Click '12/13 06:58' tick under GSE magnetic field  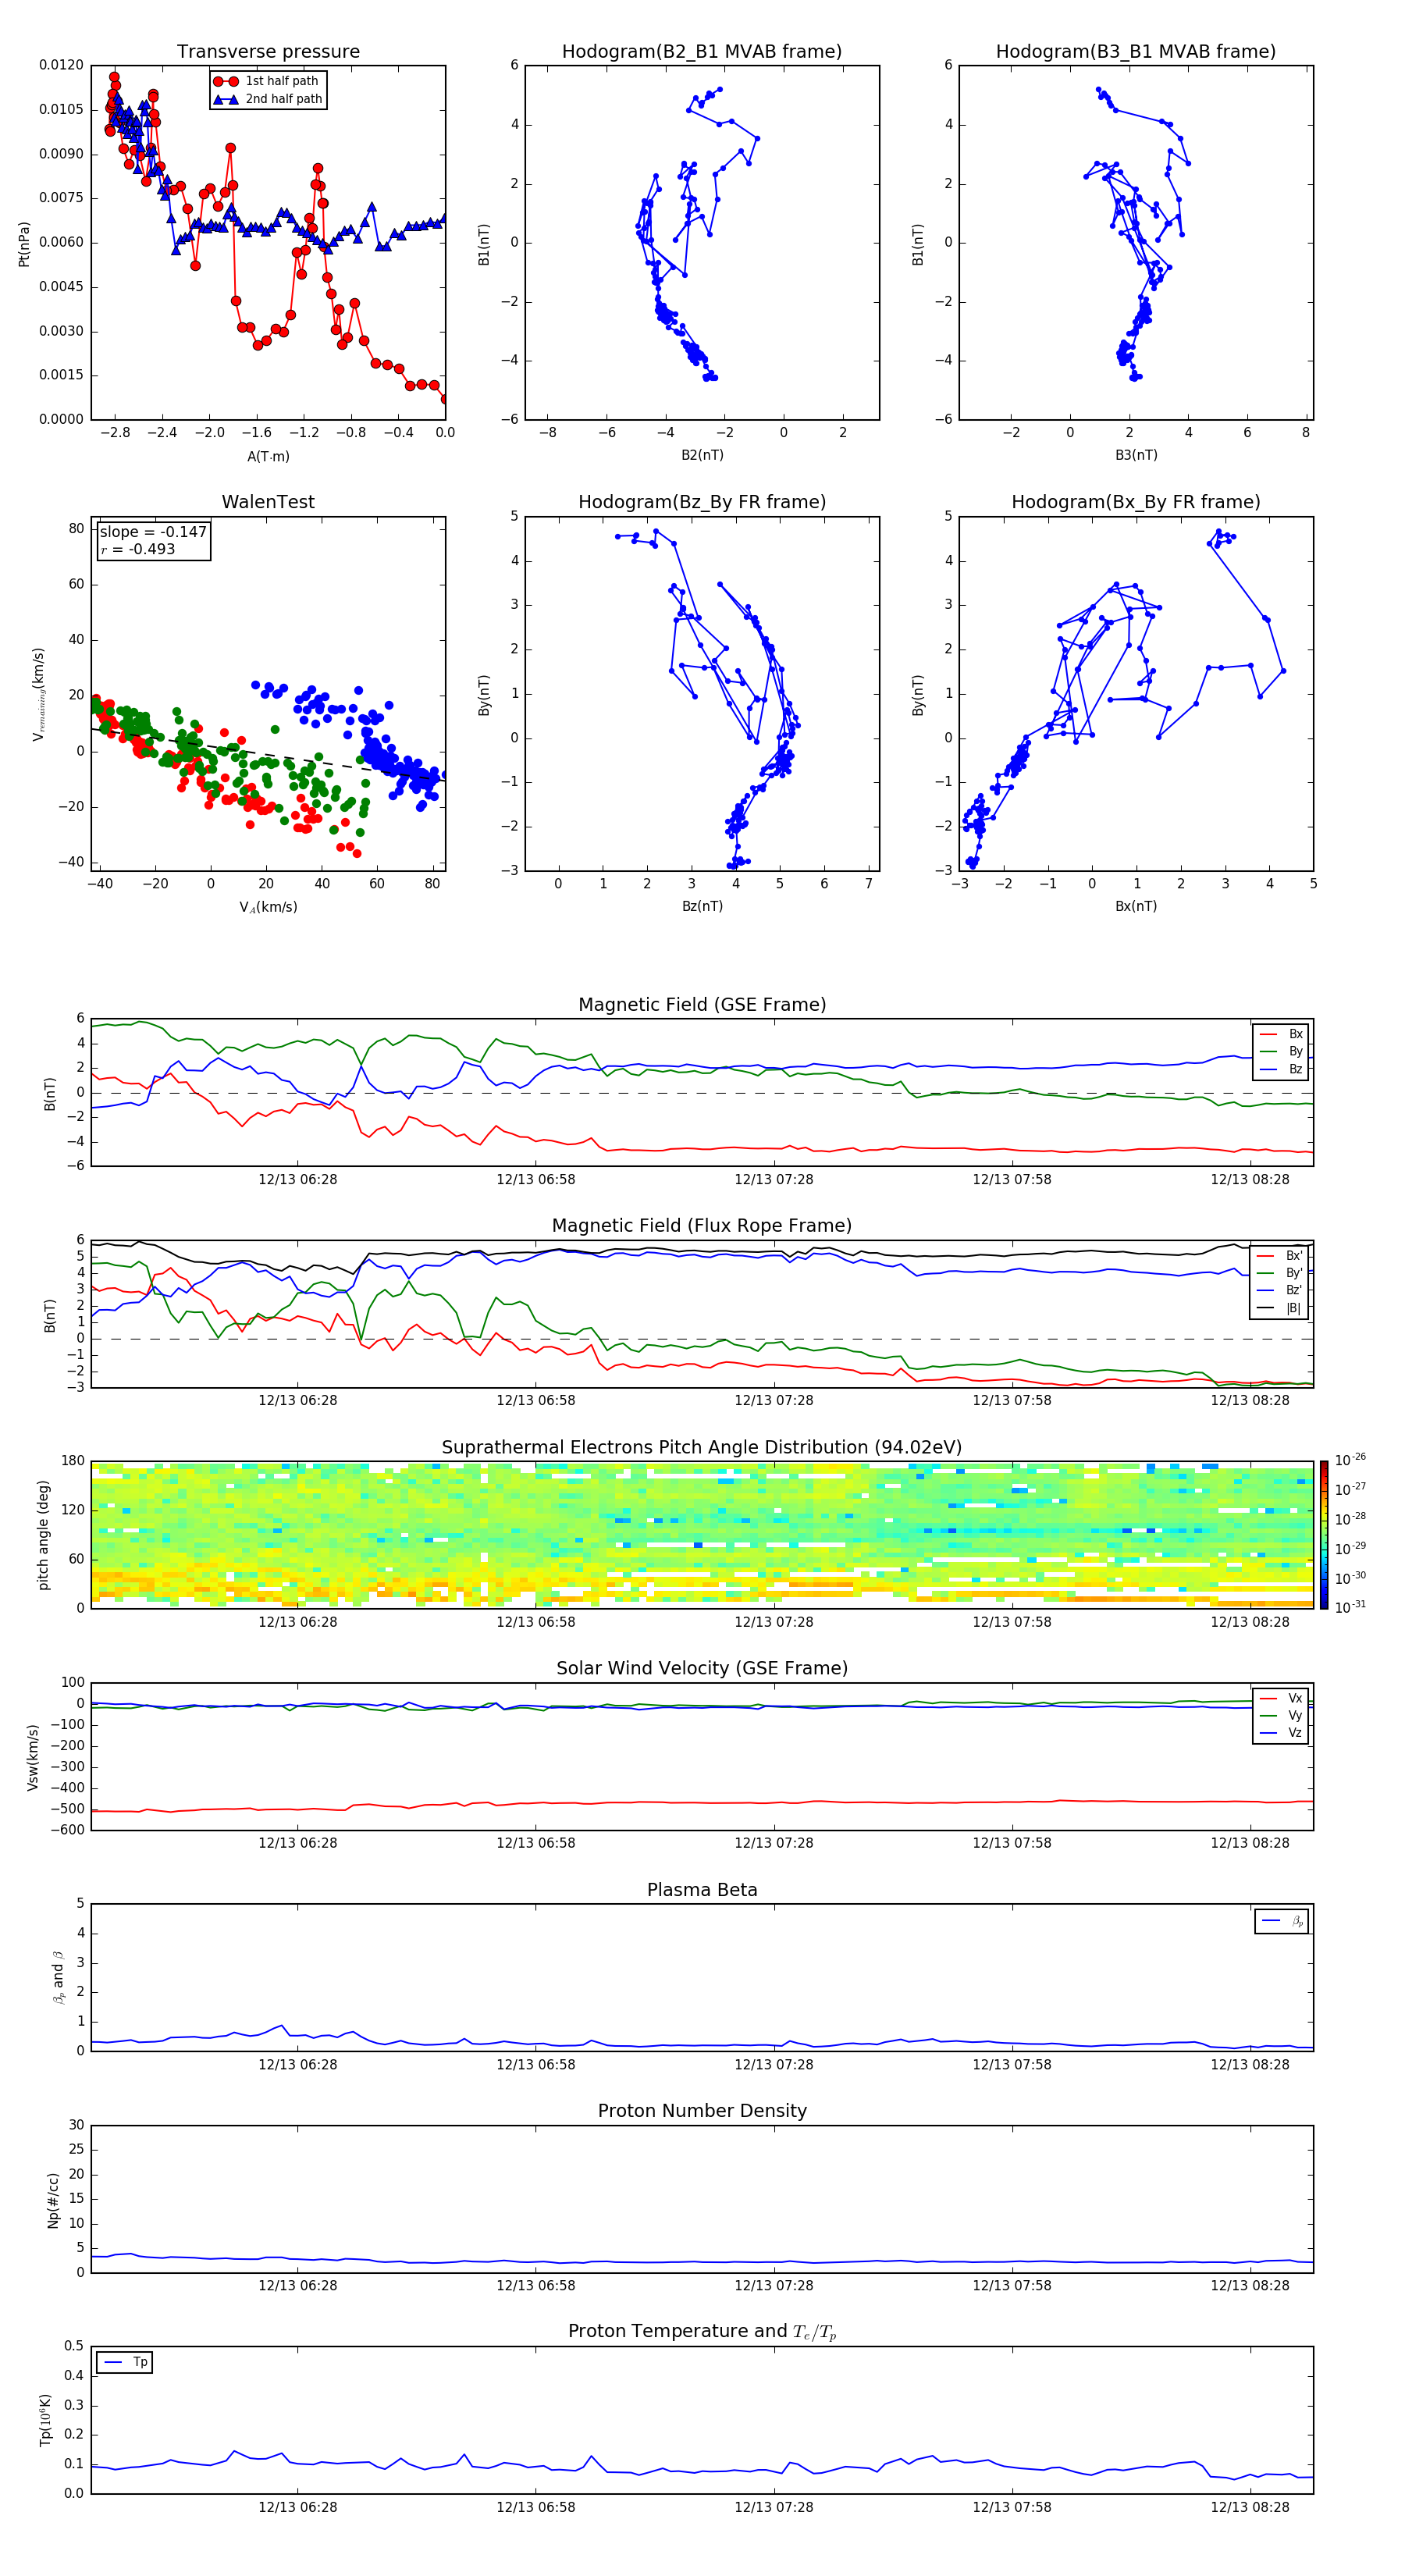click(x=536, y=1180)
